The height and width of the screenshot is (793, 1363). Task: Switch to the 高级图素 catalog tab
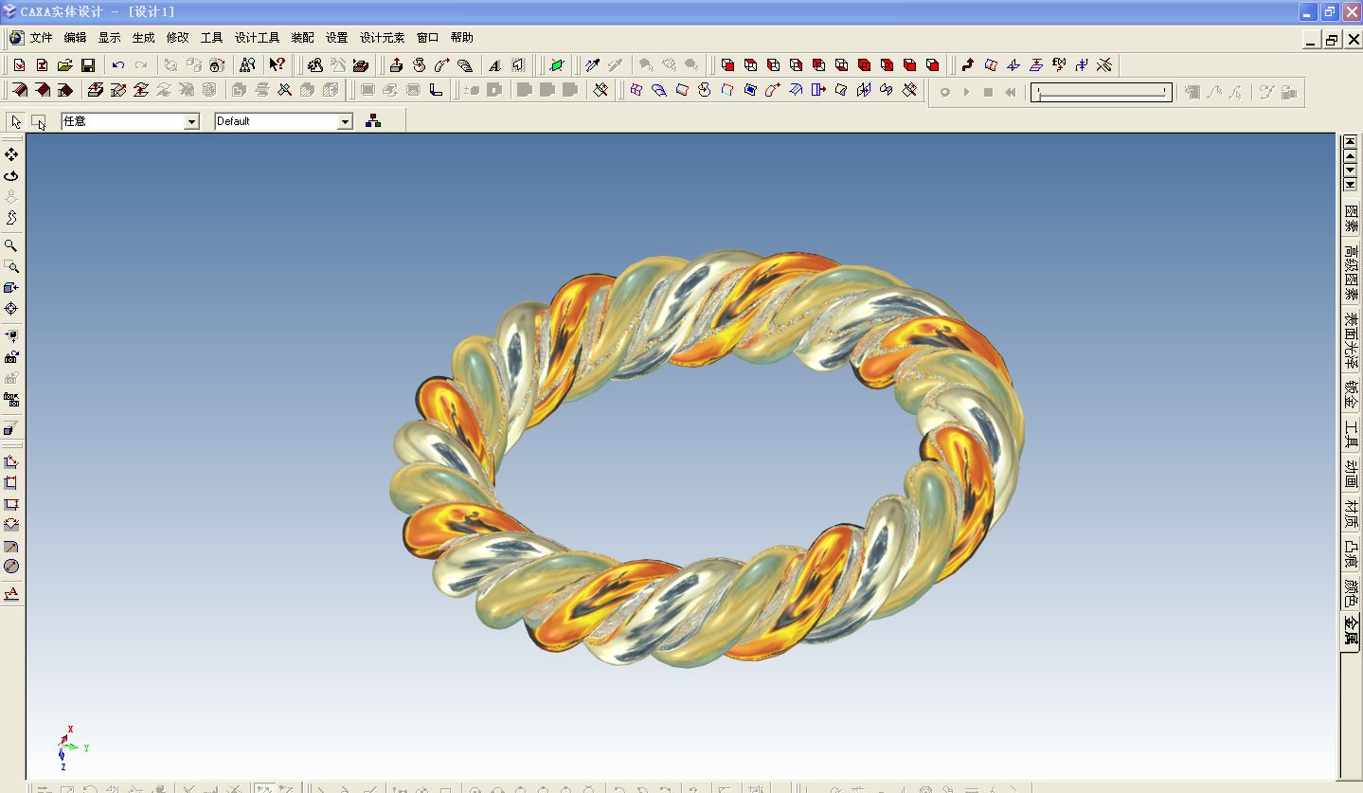click(x=1351, y=273)
